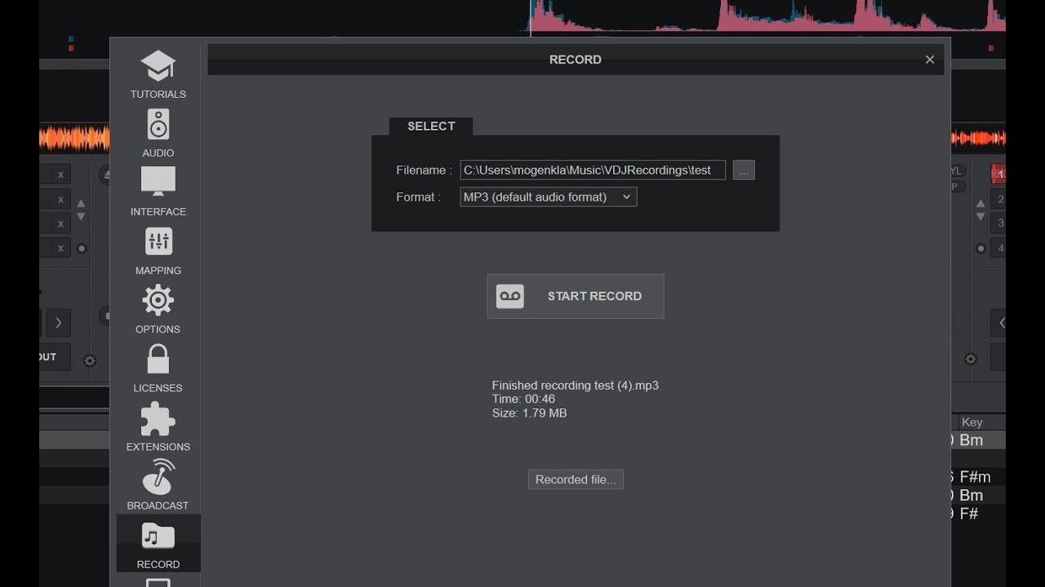Click the left deck up arrow
The height and width of the screenshot is (587, 1045).
[x=81, y=203]
